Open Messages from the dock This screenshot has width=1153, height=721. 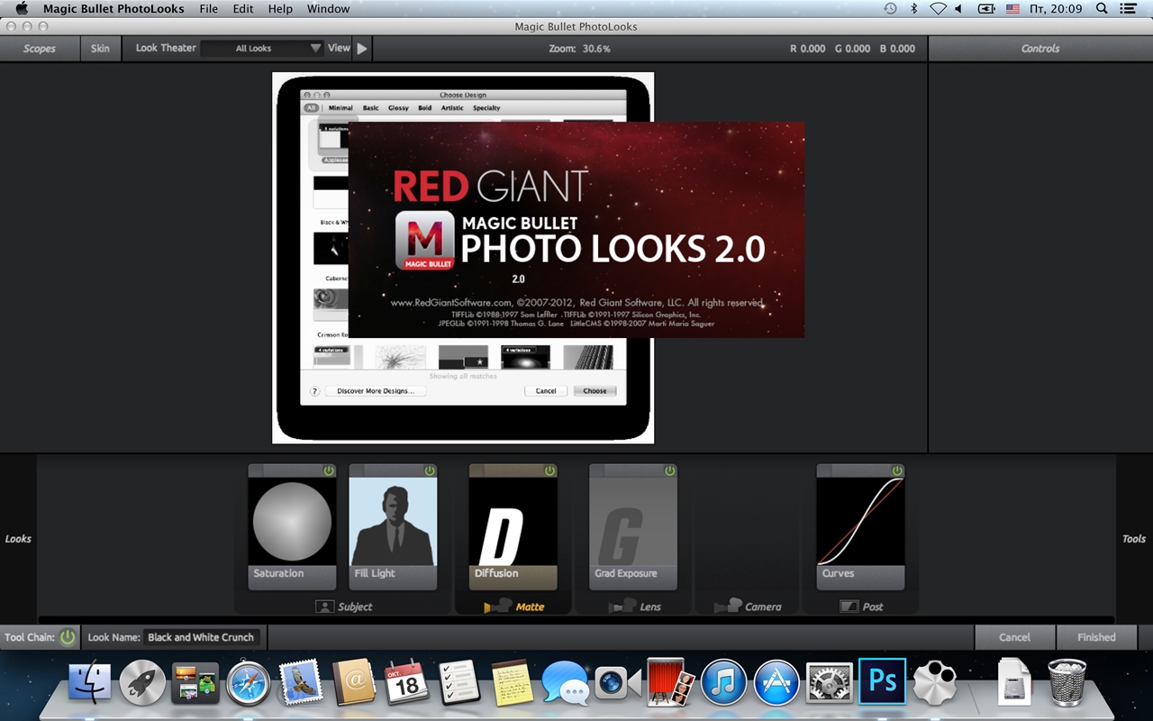coord(565,684)
